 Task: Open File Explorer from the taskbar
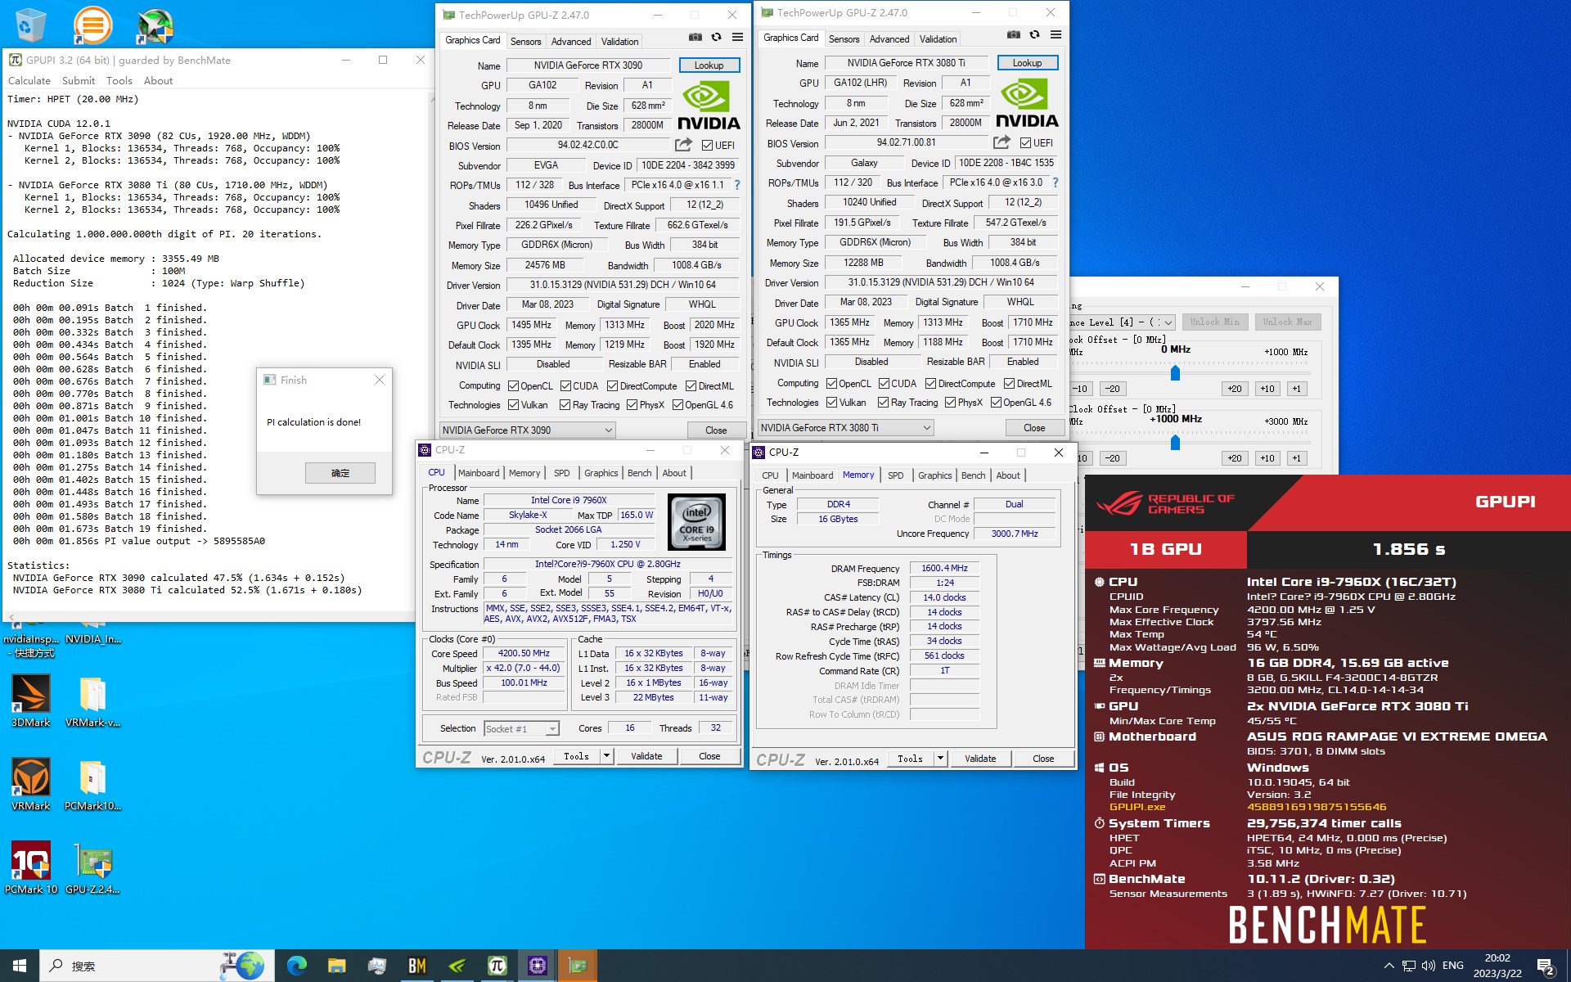coord(336,966)
